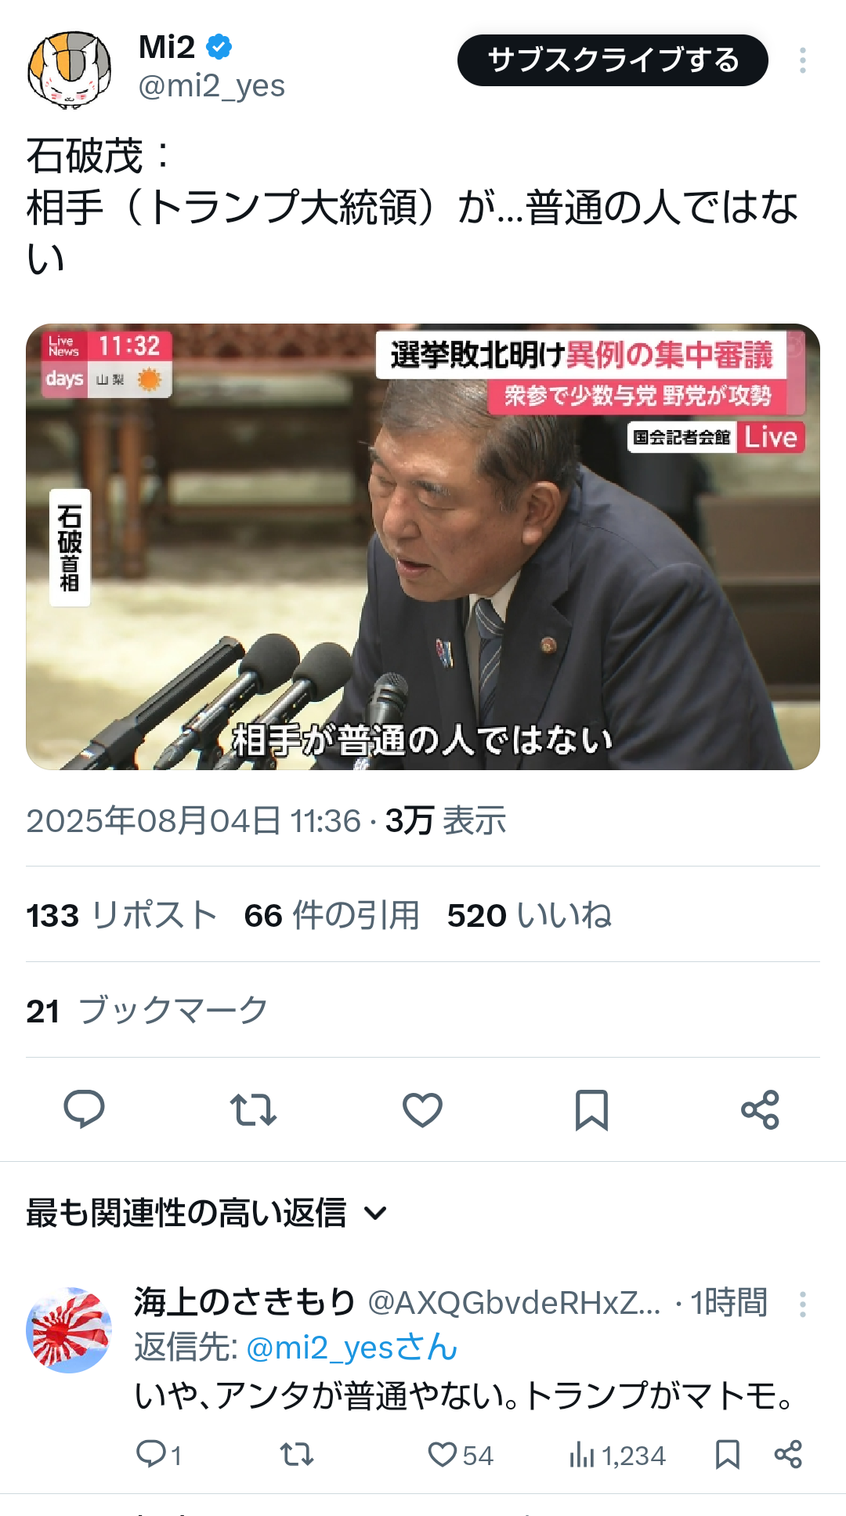Like the main tweet with heart icon
This screenshot has height=1516, width=846.
pos(422,1109)
